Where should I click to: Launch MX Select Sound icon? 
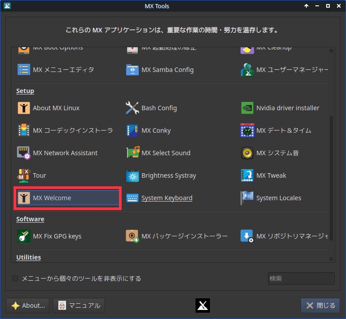point(132,153)
